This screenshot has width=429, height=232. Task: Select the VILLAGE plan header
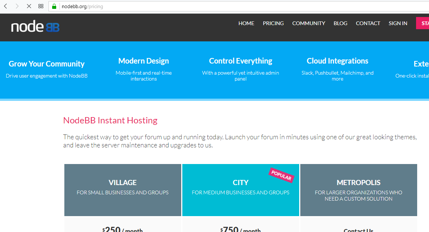(x=122, y=182)
